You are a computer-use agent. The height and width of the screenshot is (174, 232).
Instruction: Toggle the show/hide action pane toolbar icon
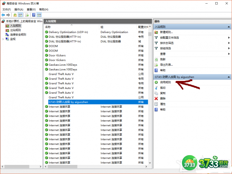[39, 15]
